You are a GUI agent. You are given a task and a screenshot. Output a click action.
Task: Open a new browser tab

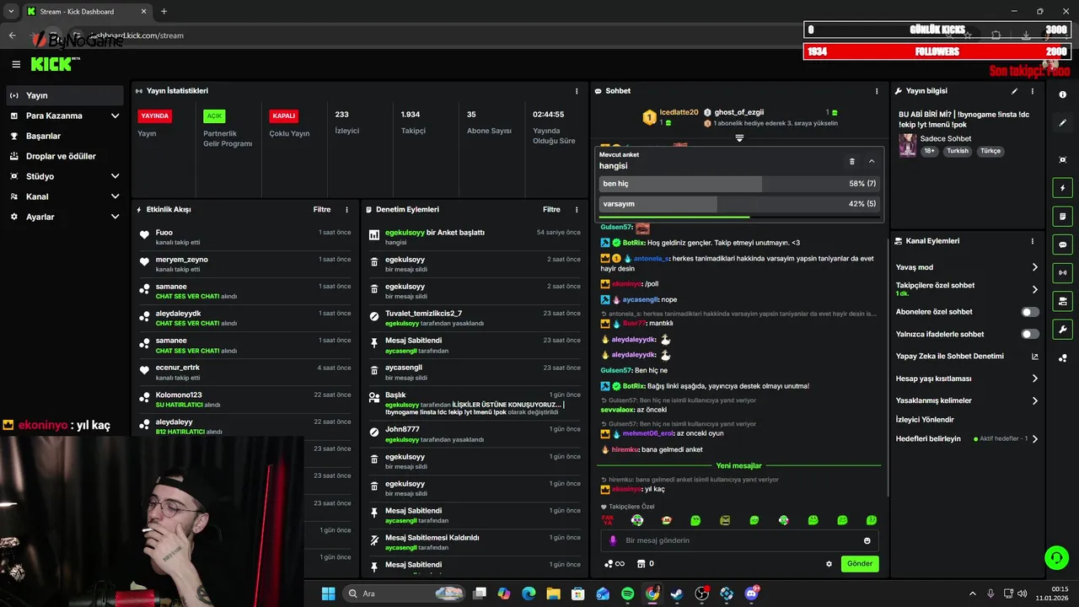(164, 11)
